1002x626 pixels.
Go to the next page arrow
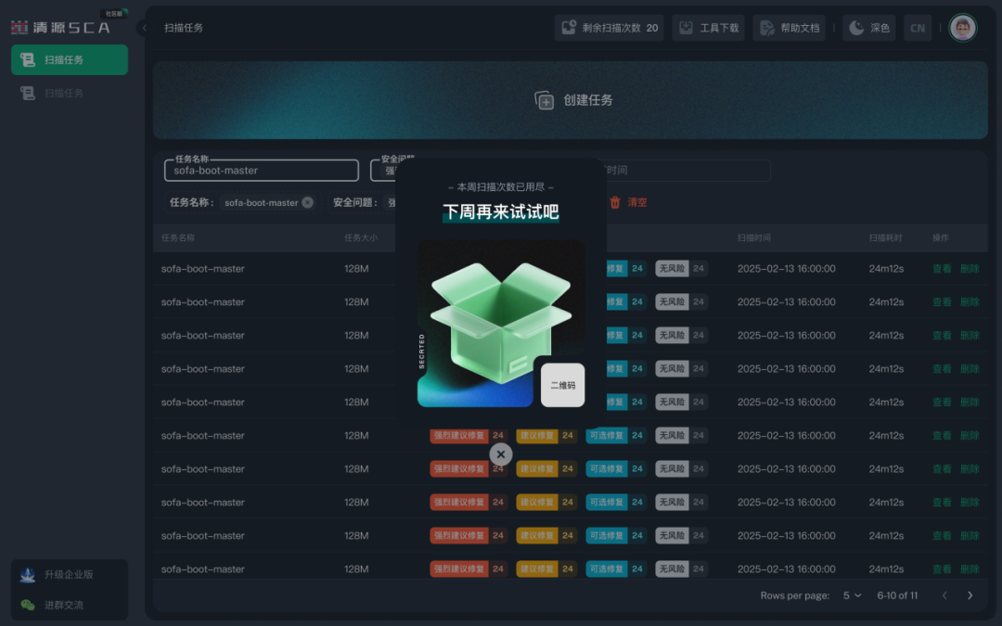point(970,595)
